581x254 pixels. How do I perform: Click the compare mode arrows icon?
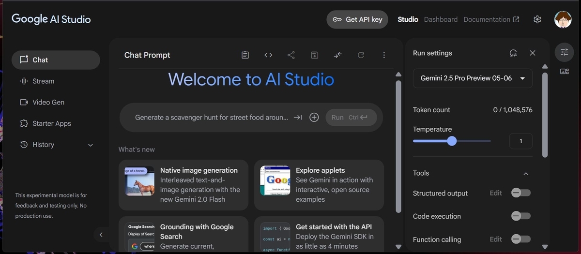[x=337, y=55]
